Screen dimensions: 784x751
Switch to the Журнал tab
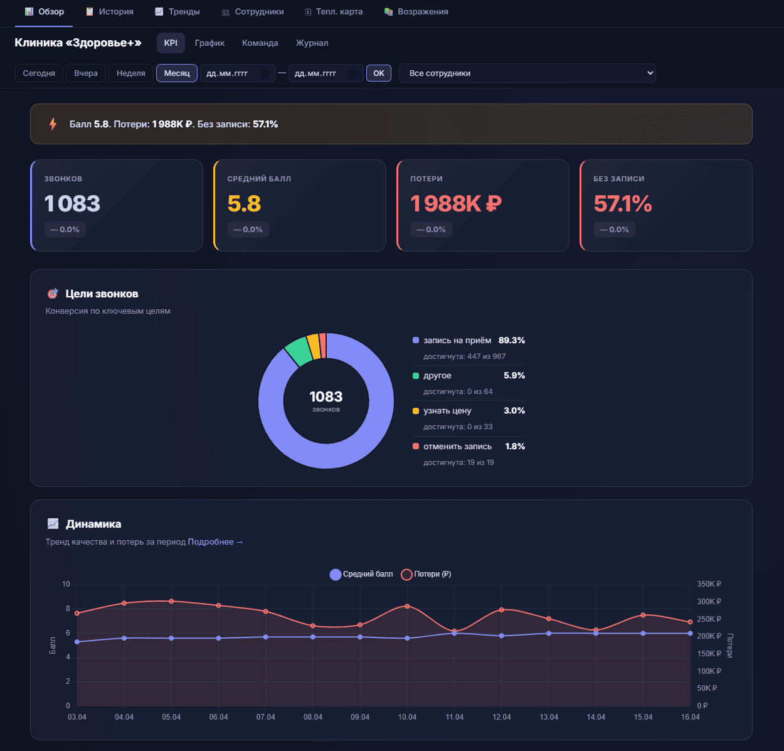[311, 43]
